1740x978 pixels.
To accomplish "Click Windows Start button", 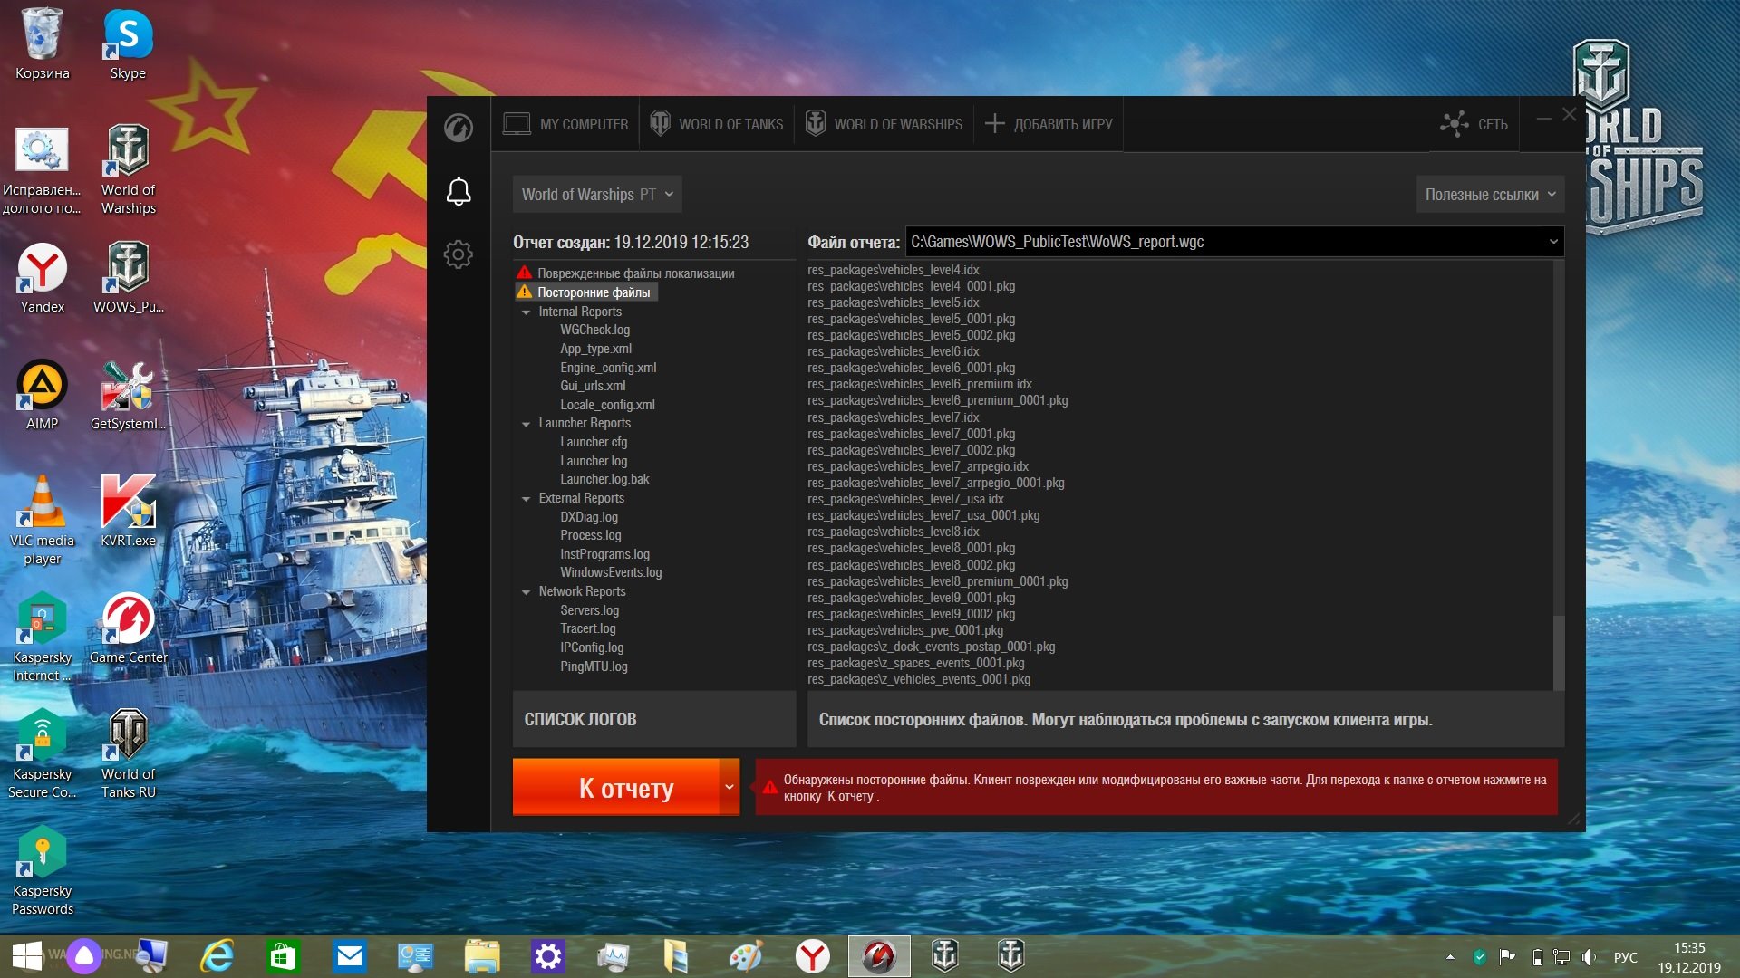I will pyautogui.click(x=27, y=956).
